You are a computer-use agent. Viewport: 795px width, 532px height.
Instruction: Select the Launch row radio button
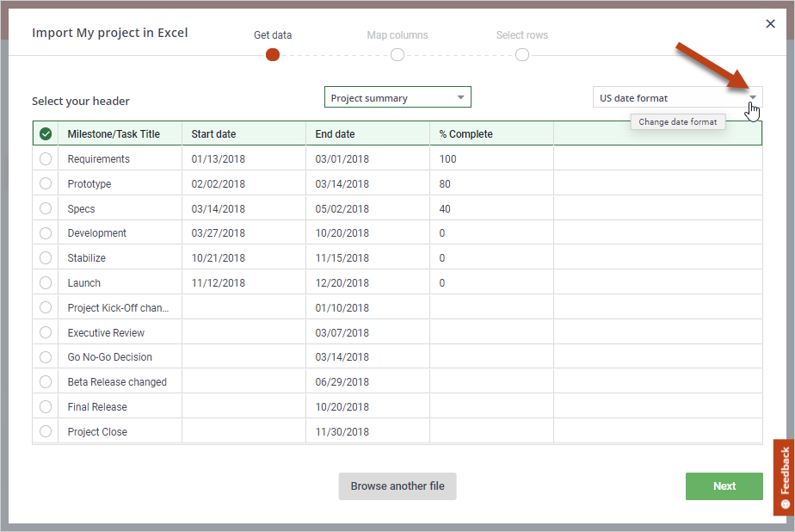pos(46,282)
